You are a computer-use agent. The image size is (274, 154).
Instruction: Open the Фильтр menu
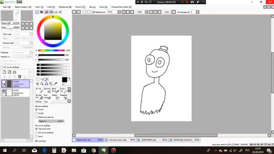coord(80,7)
